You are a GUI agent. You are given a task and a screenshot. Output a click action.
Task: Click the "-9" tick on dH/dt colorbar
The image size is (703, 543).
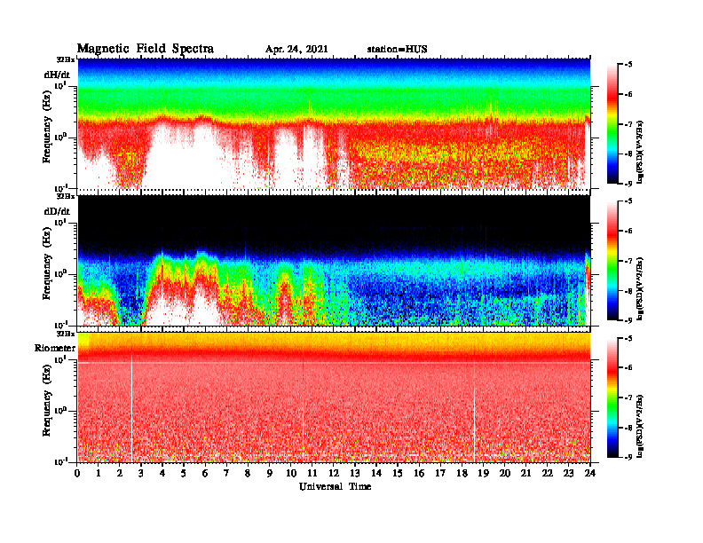(x=628, y=184)
